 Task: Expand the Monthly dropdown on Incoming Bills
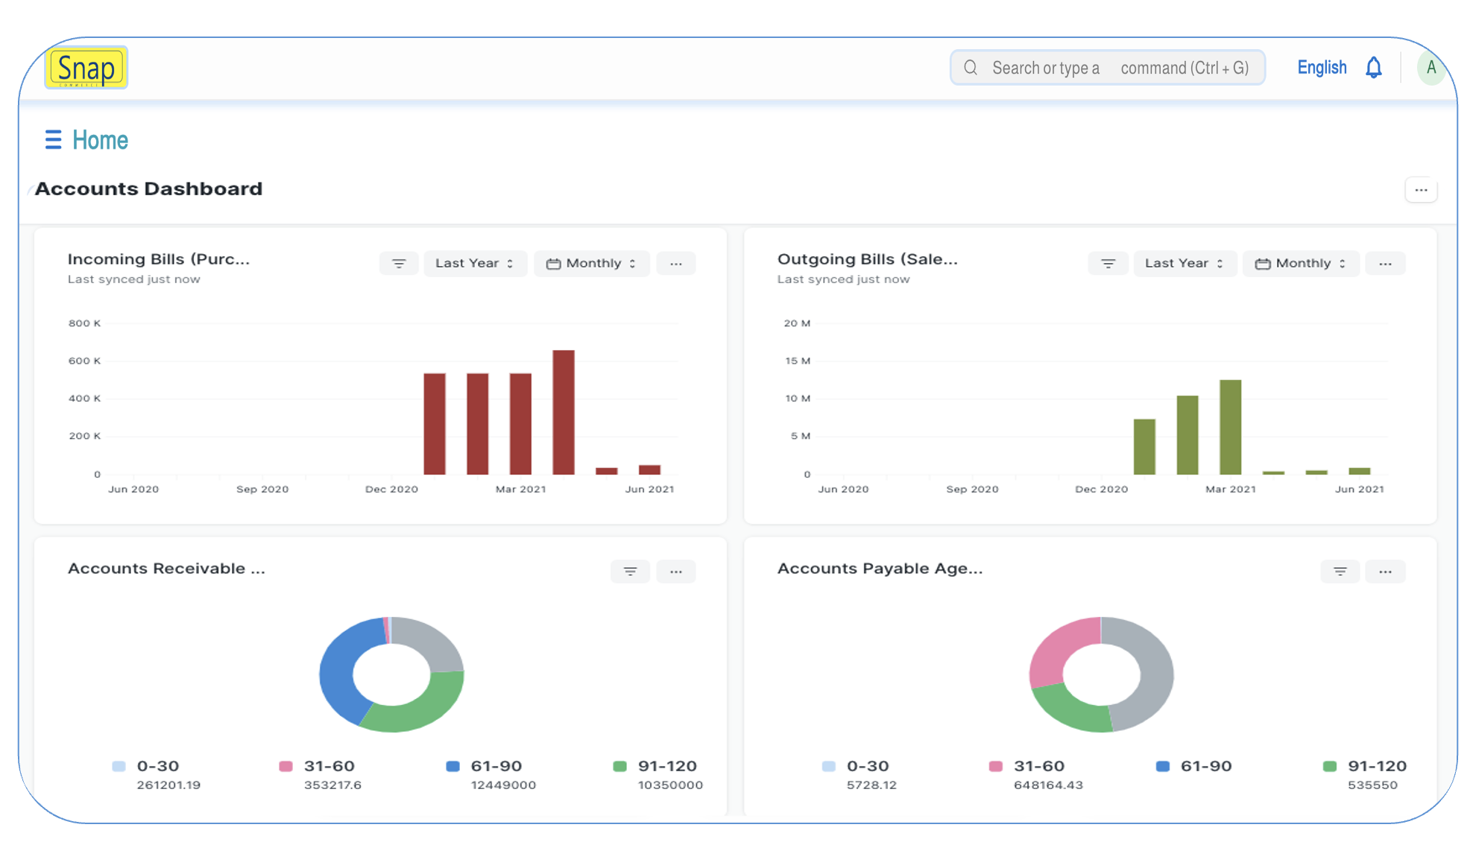coord(591,264)
